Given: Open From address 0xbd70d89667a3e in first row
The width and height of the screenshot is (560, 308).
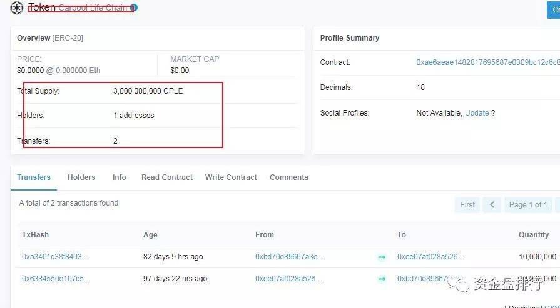Looking at the screenshot, I should click(290, 257).
